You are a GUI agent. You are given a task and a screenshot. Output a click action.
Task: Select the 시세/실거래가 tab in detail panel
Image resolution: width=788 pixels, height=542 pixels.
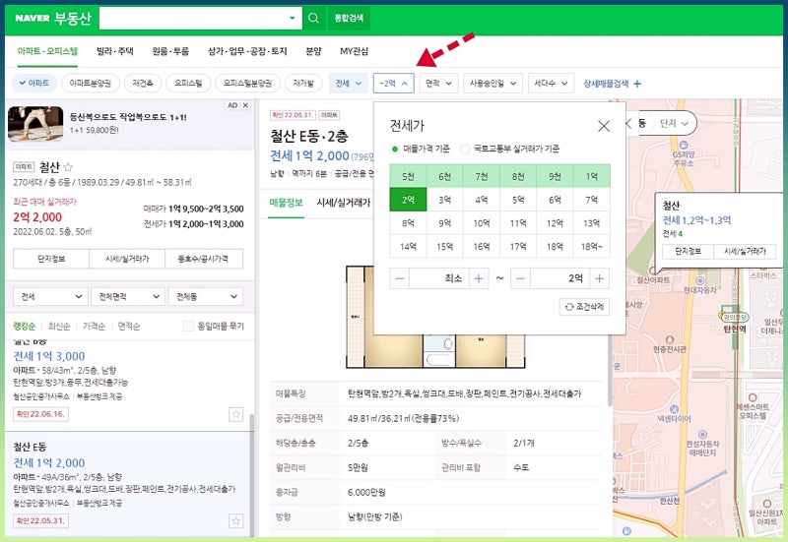pos(344,203)
